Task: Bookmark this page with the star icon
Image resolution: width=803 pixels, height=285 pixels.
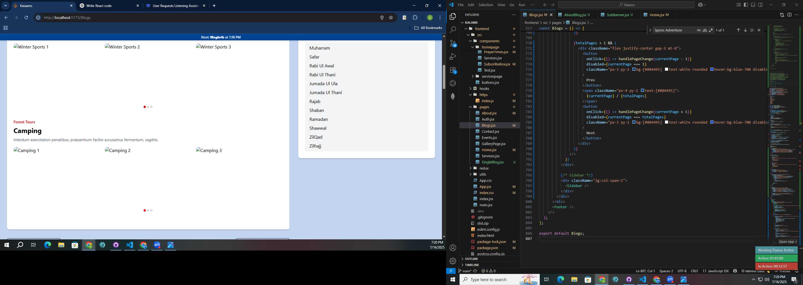Action: (x=391, y=18)
